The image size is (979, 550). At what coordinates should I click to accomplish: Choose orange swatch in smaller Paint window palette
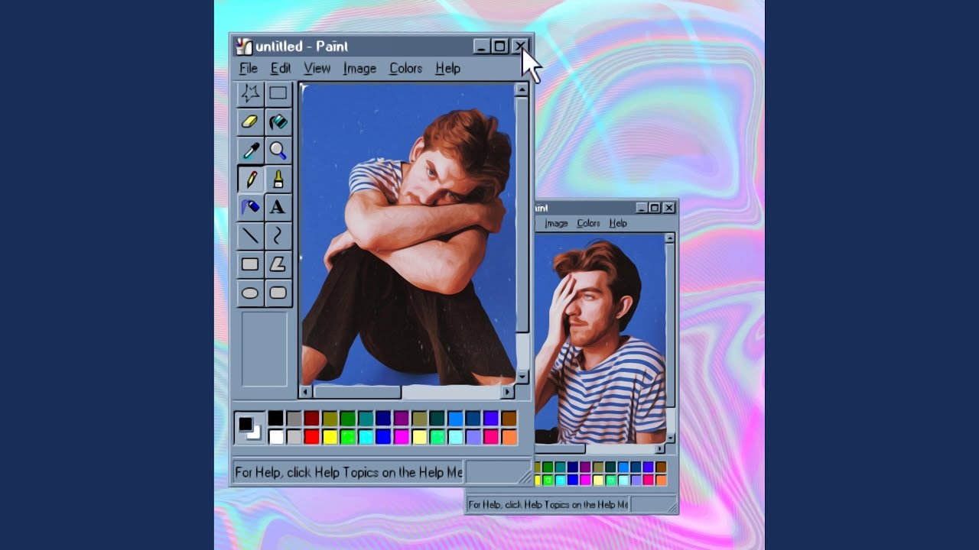pyautogui.click(x=661, y=480)
